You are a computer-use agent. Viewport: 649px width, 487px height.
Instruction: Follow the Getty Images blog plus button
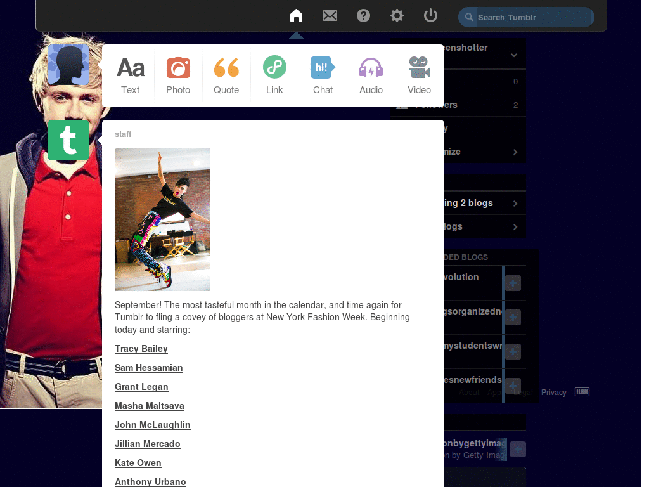(518, 450)
